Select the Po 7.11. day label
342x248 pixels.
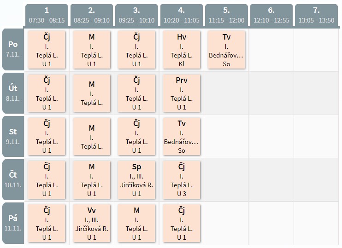[x=13, y=49]
